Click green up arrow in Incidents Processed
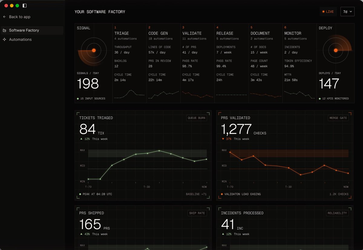Screen dimensions: 363x250 [x=223, y=234]
